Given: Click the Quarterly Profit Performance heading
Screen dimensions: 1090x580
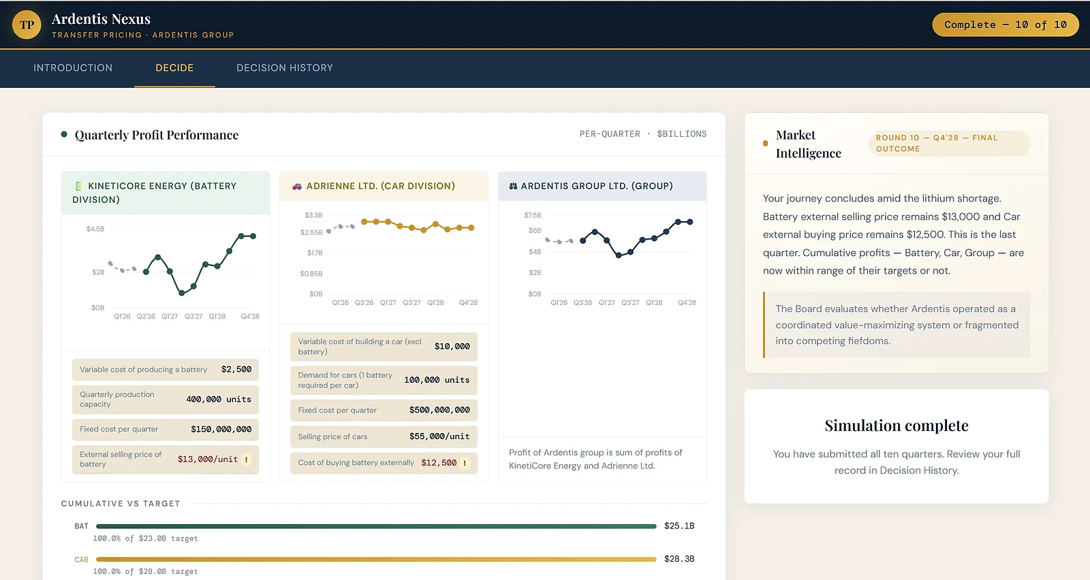Looking at the screenshot, I should 157,135.
